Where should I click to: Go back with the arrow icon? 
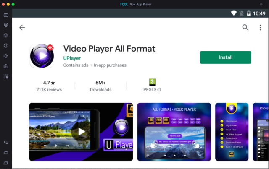pyautogui.click(x=22, y=27)
